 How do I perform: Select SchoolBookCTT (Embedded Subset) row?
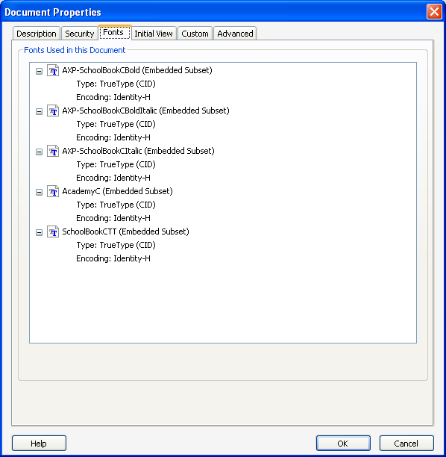[125, 231]
